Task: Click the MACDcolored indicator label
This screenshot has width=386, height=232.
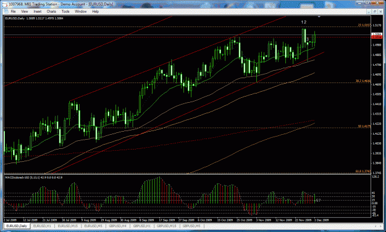Action: [x=34, y=177]
